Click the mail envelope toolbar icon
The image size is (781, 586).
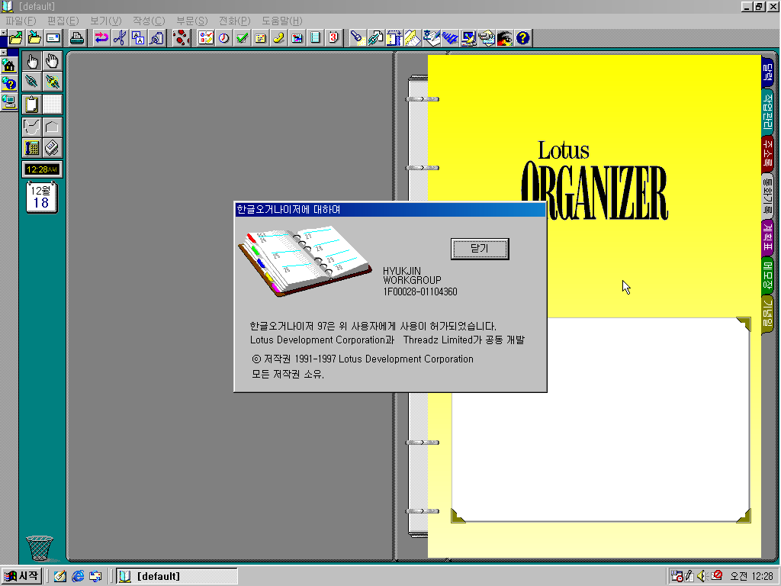click(53, 38)
